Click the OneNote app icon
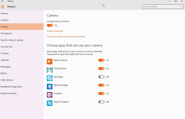 tap(50, 95)
